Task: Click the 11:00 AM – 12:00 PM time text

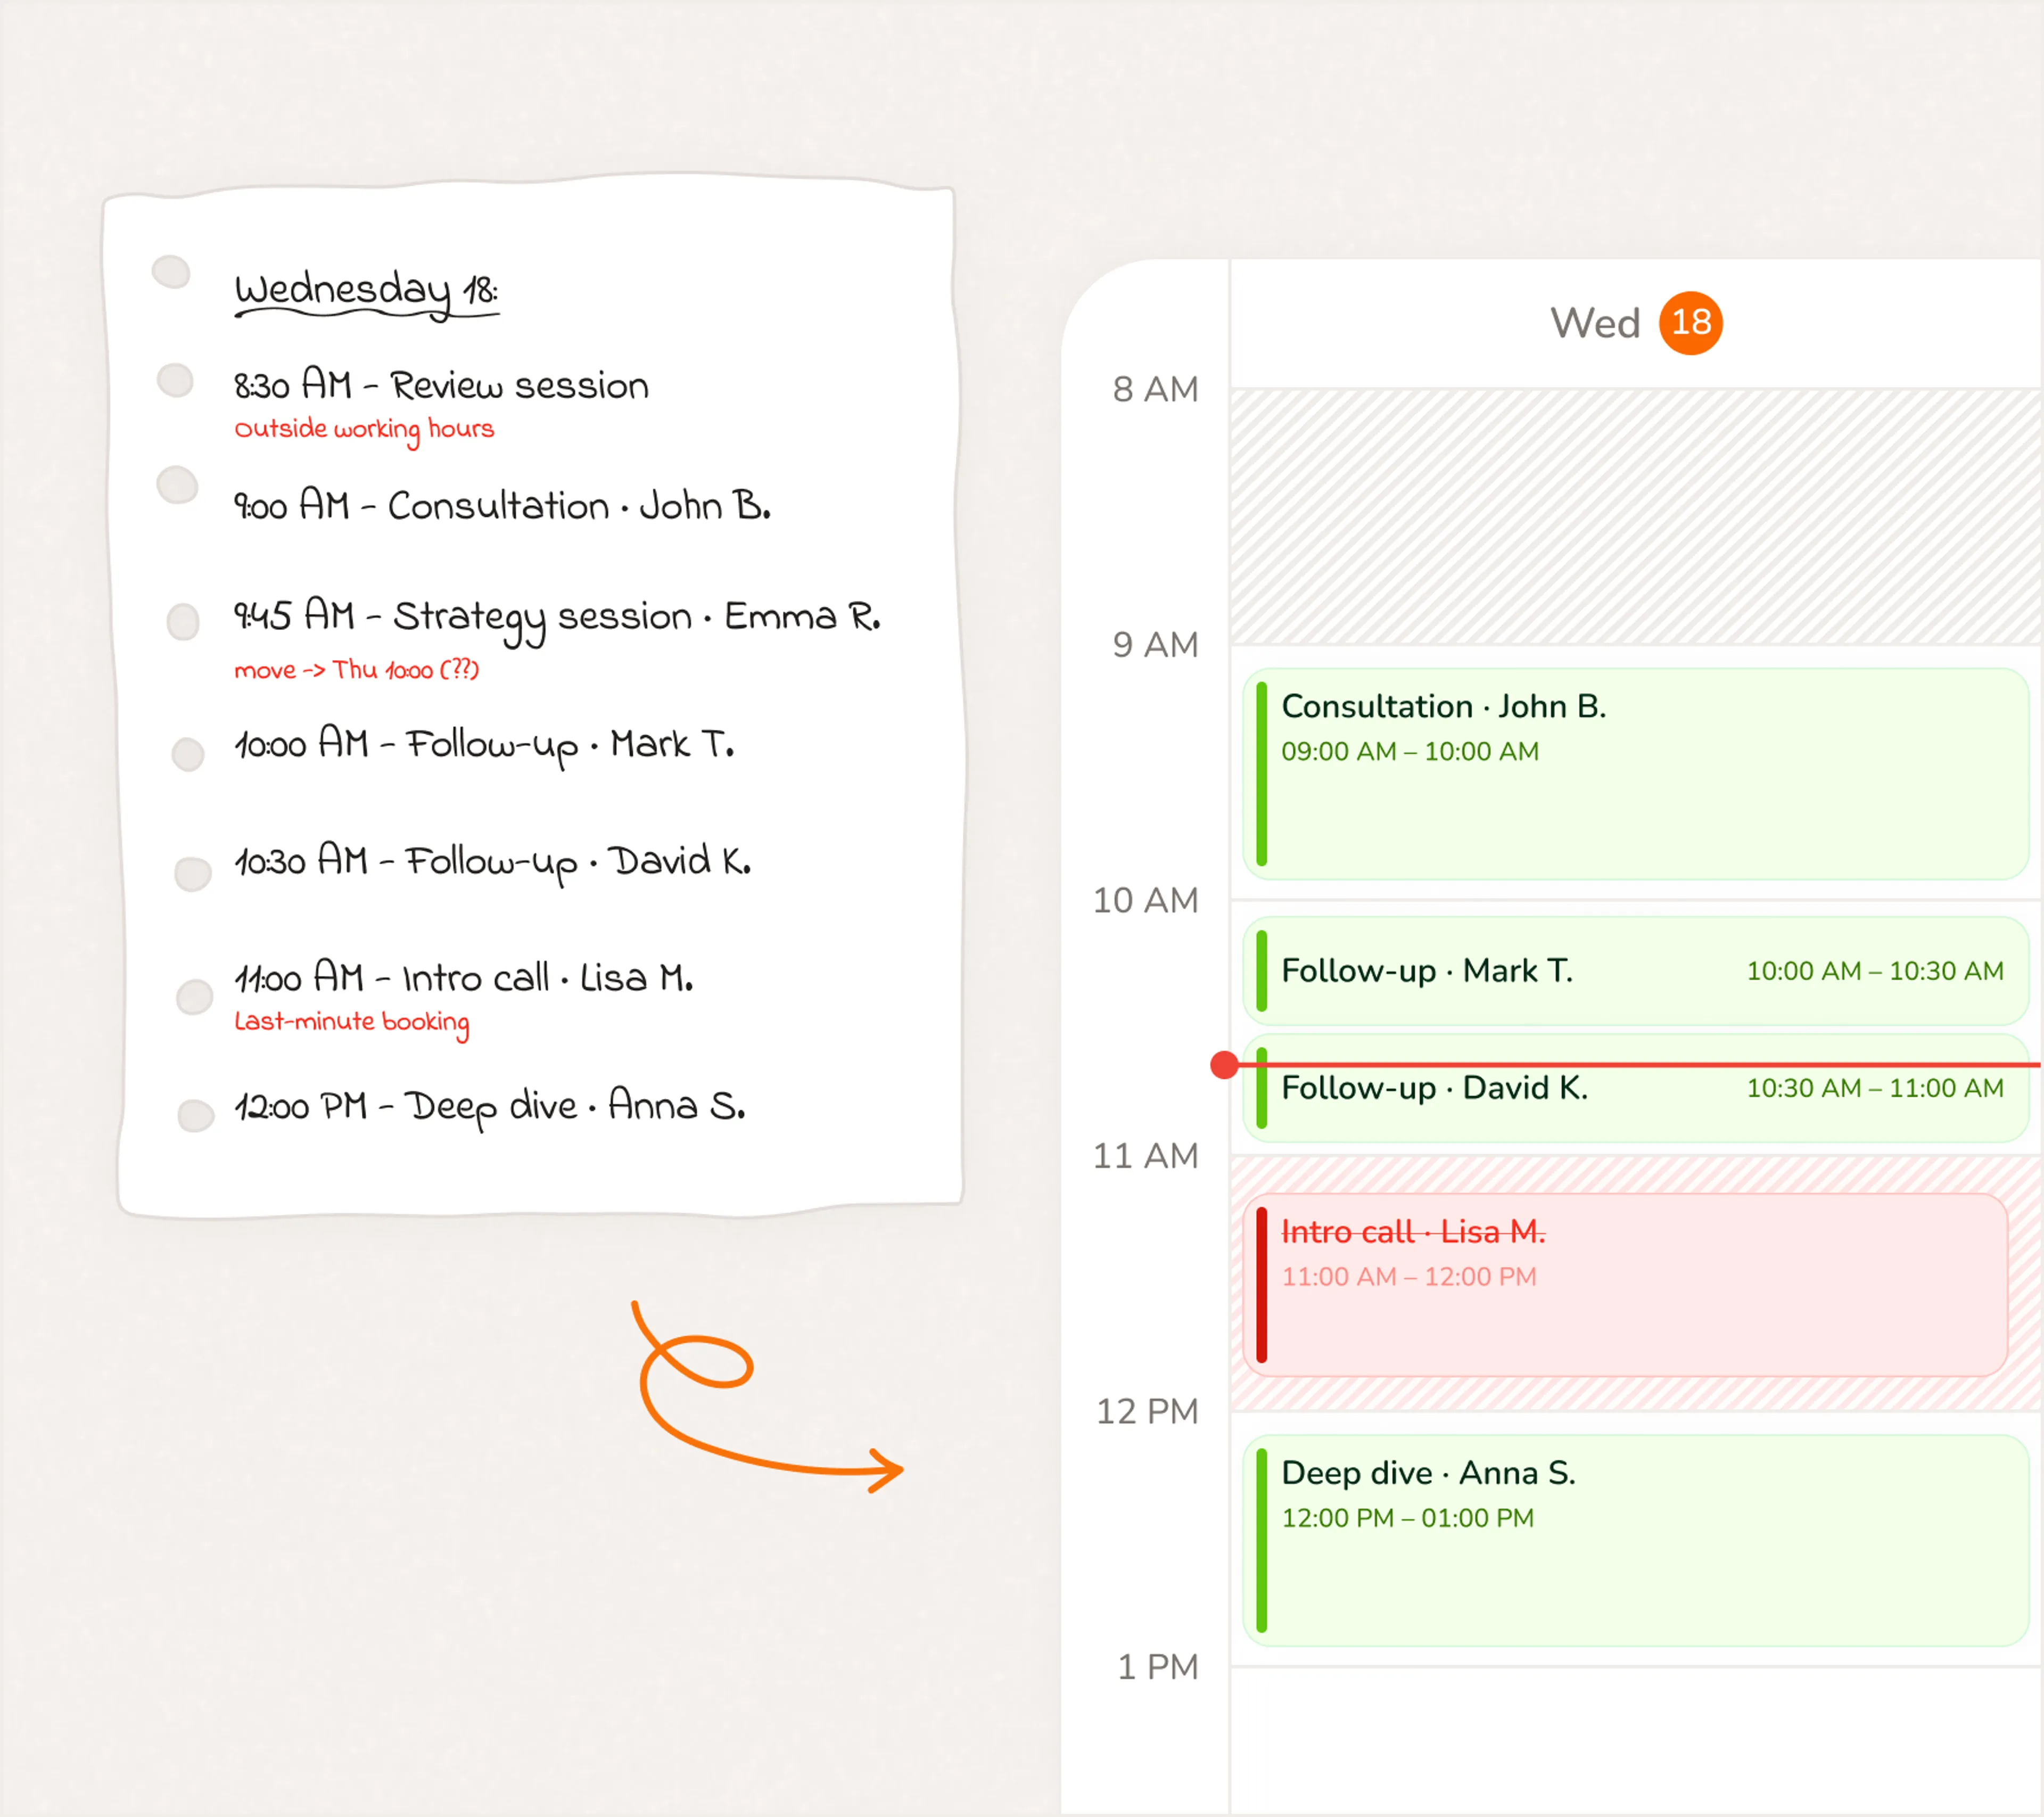Action: (x=1409, y=1277)
